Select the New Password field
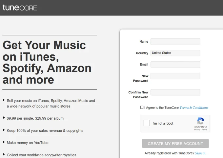 tap(175, 76)
